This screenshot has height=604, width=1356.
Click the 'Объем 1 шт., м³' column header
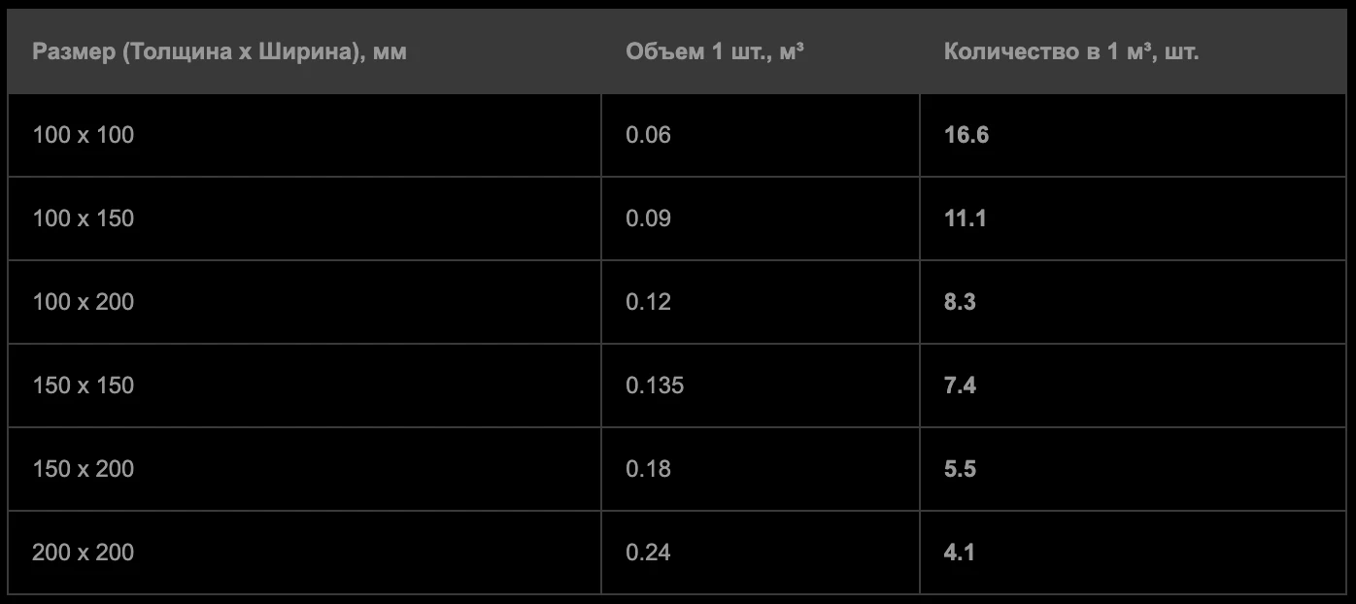point(715,51)
